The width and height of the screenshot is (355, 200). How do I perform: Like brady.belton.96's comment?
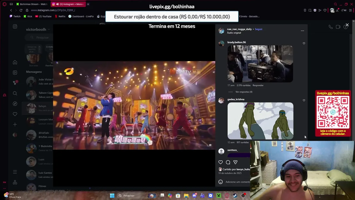[304, 43]
